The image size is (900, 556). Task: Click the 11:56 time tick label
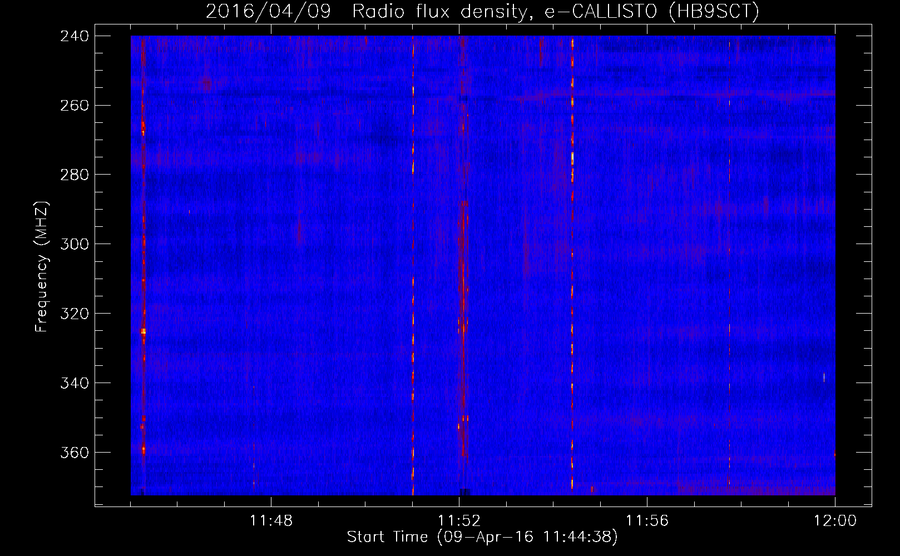click(647, 521)
